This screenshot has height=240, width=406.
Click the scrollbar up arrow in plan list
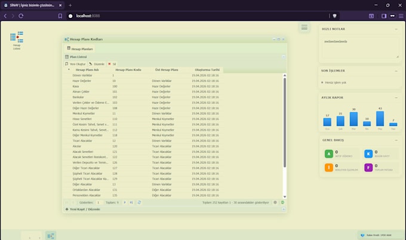coord(285,75)
